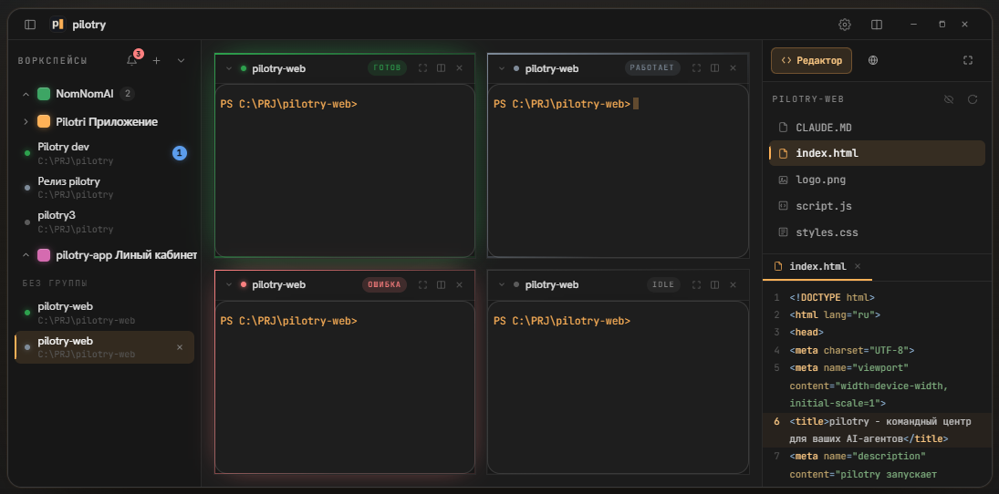Open CLAUDE.MD in file list
Screen dimensions: 999x494
(877, 128)
